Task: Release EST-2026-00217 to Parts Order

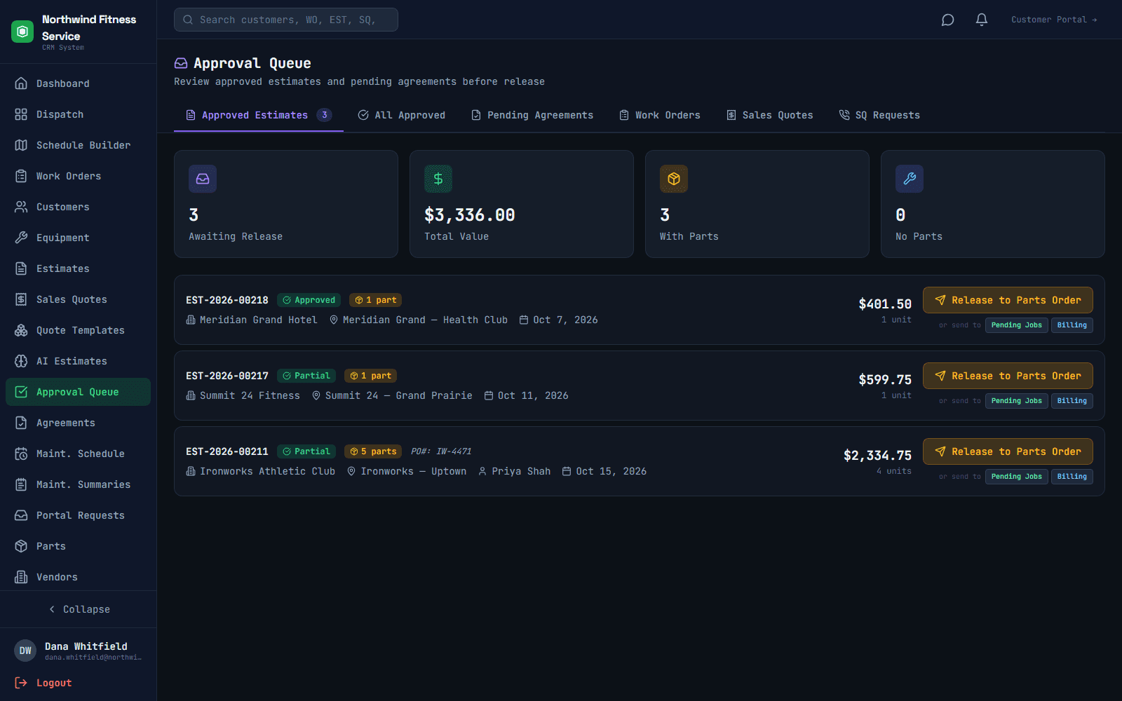Action: point(1008,376)
